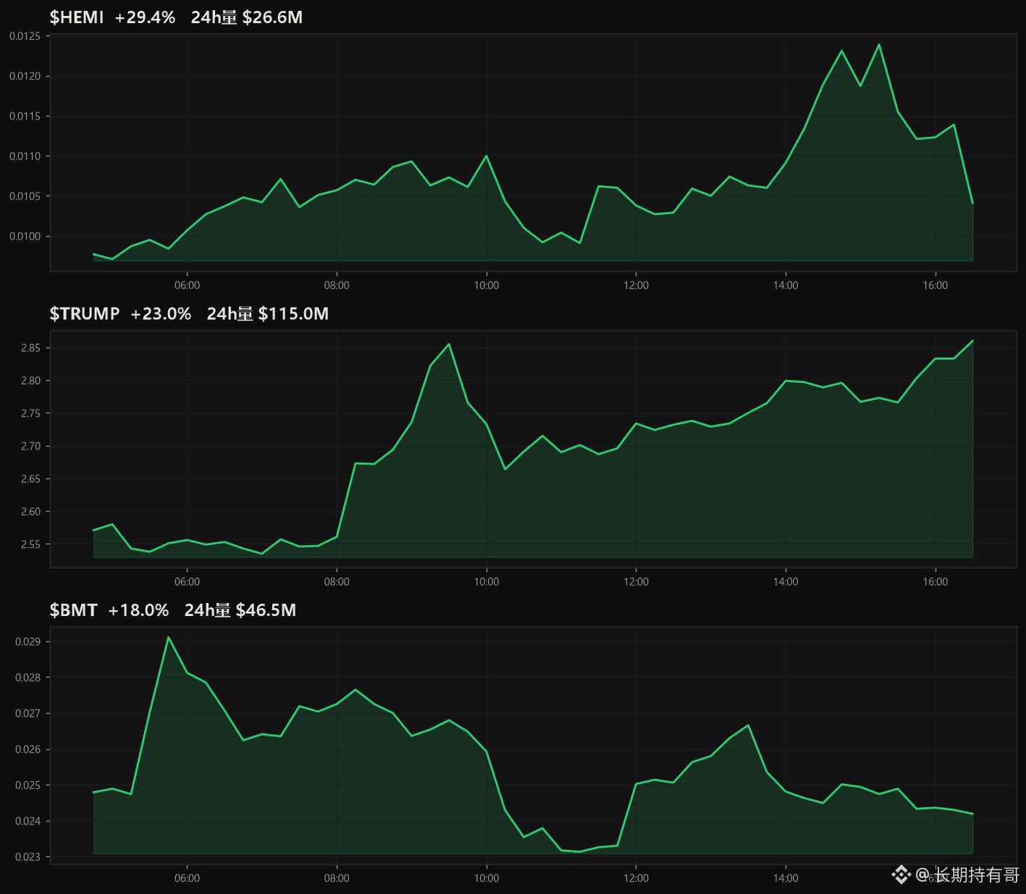The height and width of the screenshot is (894, 1026).
Task: Select the 0.0105 price axis label
Action: (x=25, y=196)
